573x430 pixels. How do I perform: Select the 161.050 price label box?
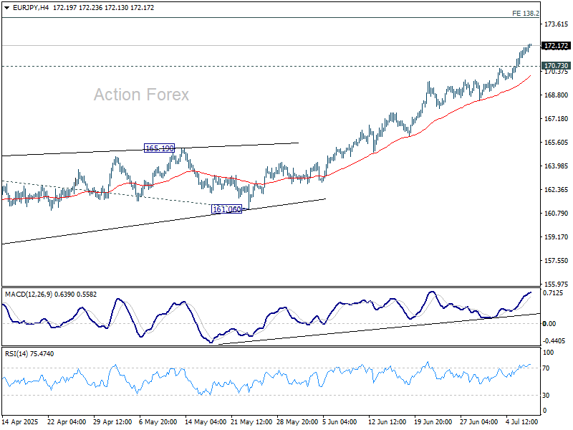[x=227, y=209]
